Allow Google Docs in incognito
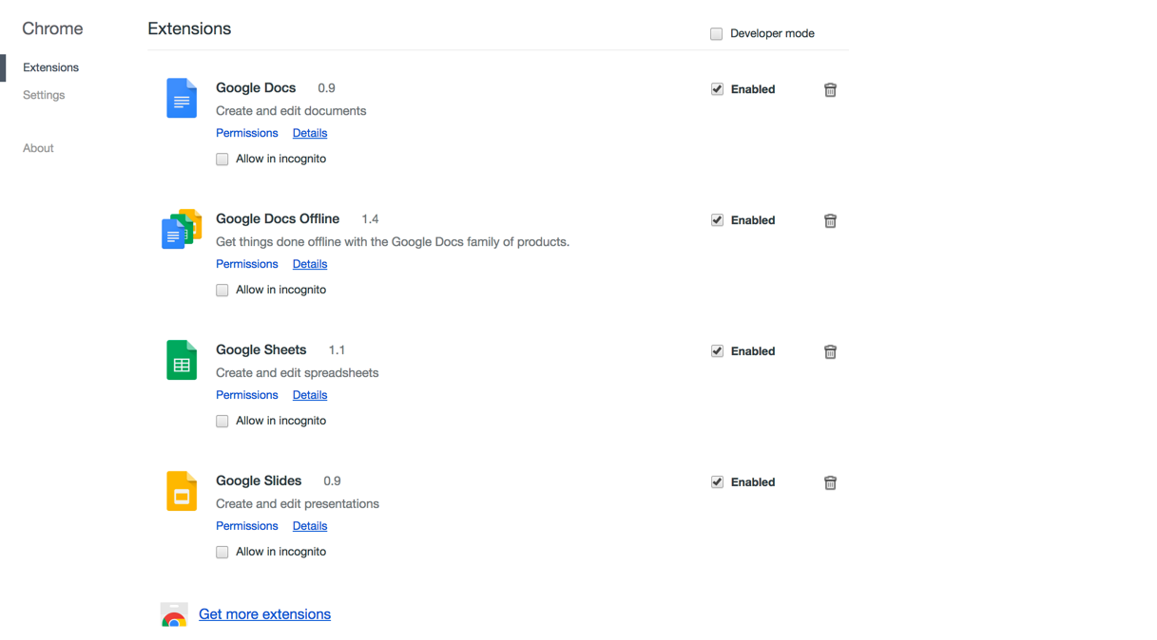 pos(222,160)
